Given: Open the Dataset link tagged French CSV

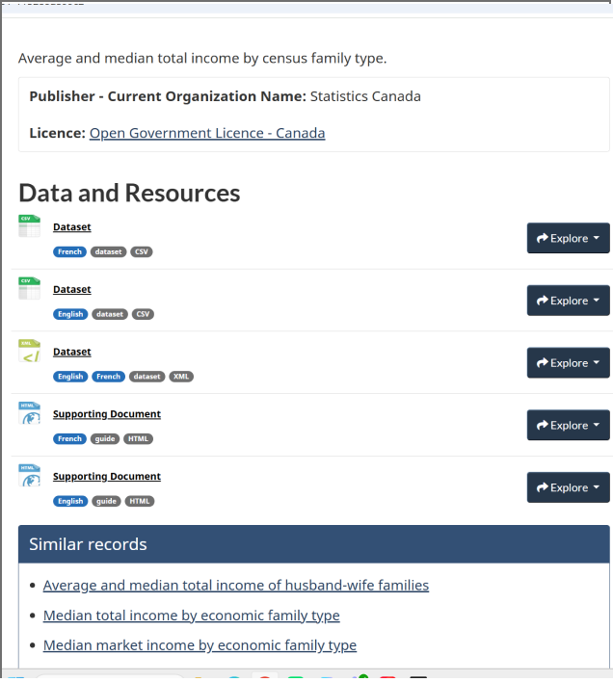Looking at the screenshot, I should (71, 227).
